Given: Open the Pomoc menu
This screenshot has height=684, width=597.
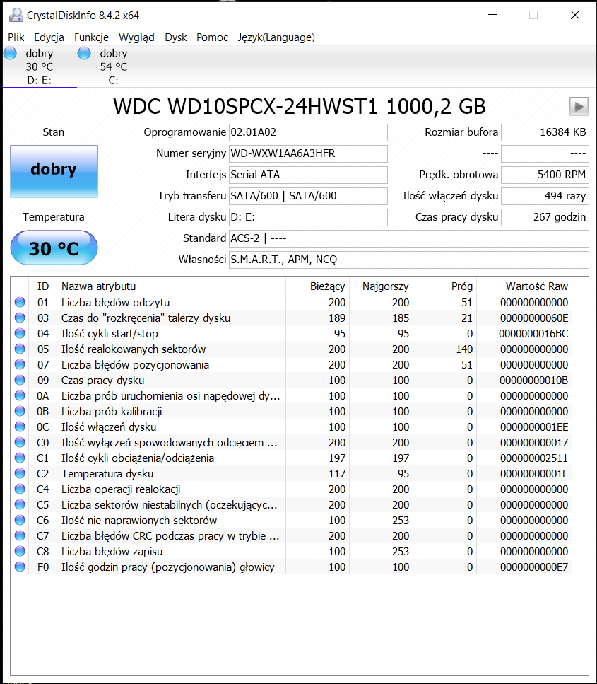Looking at the screenshot, I should [212, 37].
